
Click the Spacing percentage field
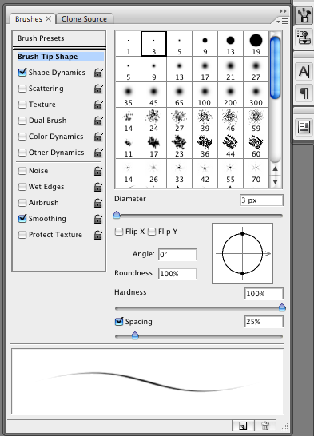(264, 322)
